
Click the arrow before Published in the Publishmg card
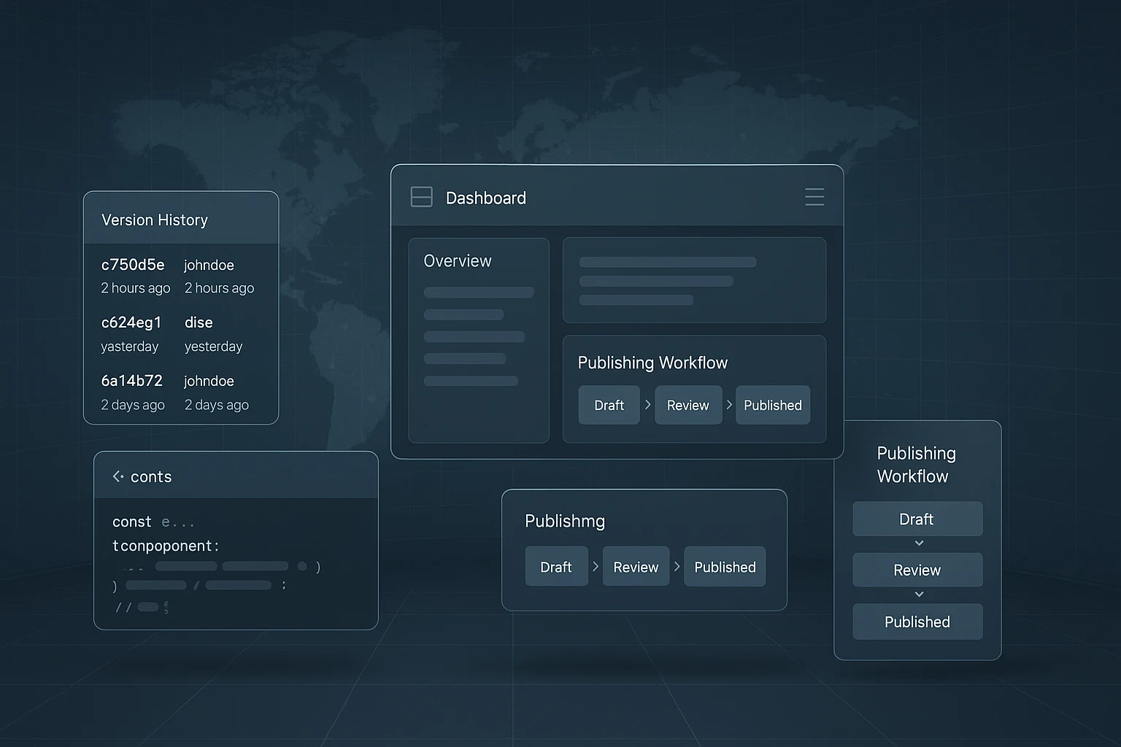[x=676, y=566]
